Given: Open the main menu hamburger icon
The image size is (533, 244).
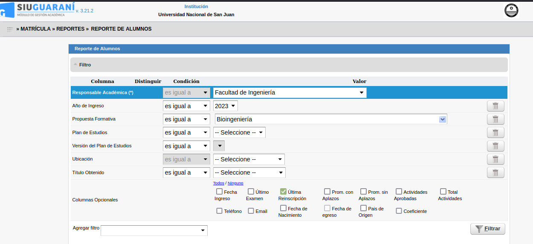Looking at the screenshot, I should click(x=10, y=29).
